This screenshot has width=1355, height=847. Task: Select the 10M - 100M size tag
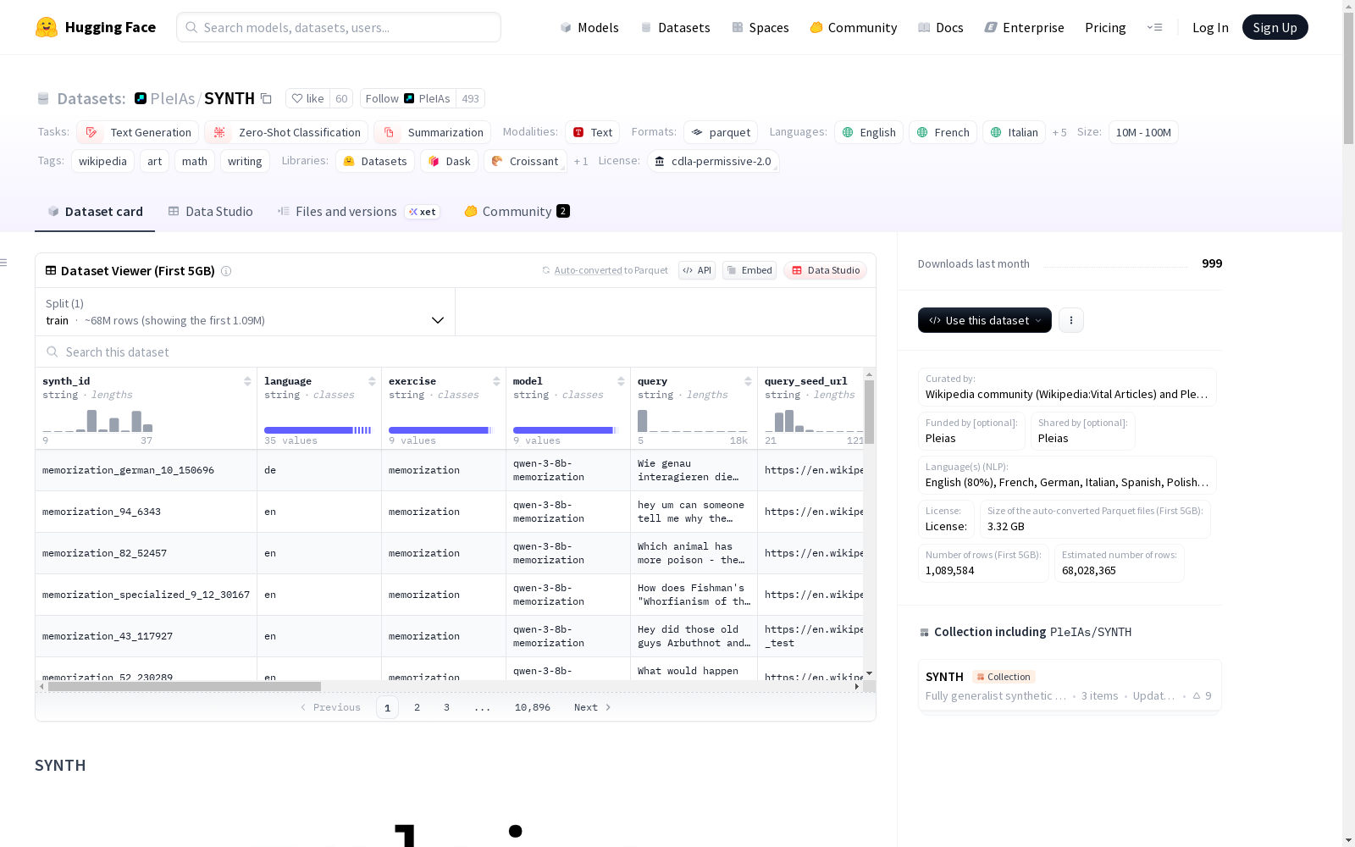(x=1143, y=132)
